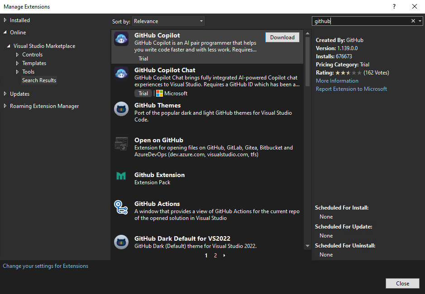Image resolution: width=425 pixels, height=294 pixels.
Task: Click the GitHub Copilot extension icon
Action: tap(121, 39)
